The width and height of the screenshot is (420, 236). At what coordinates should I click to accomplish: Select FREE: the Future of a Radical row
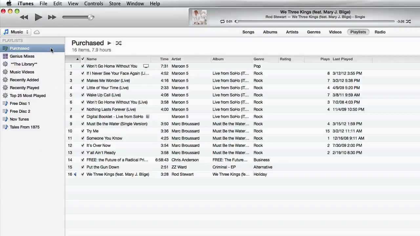coord(243,160)
